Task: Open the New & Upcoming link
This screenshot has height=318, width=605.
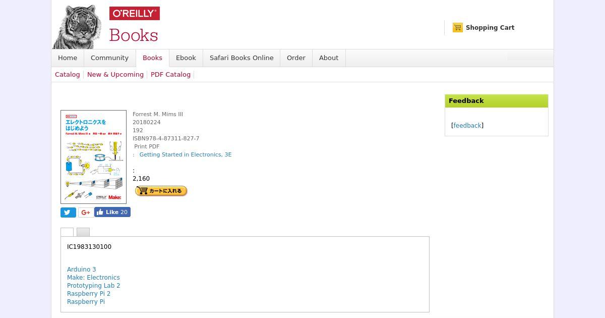Action: 115,75
